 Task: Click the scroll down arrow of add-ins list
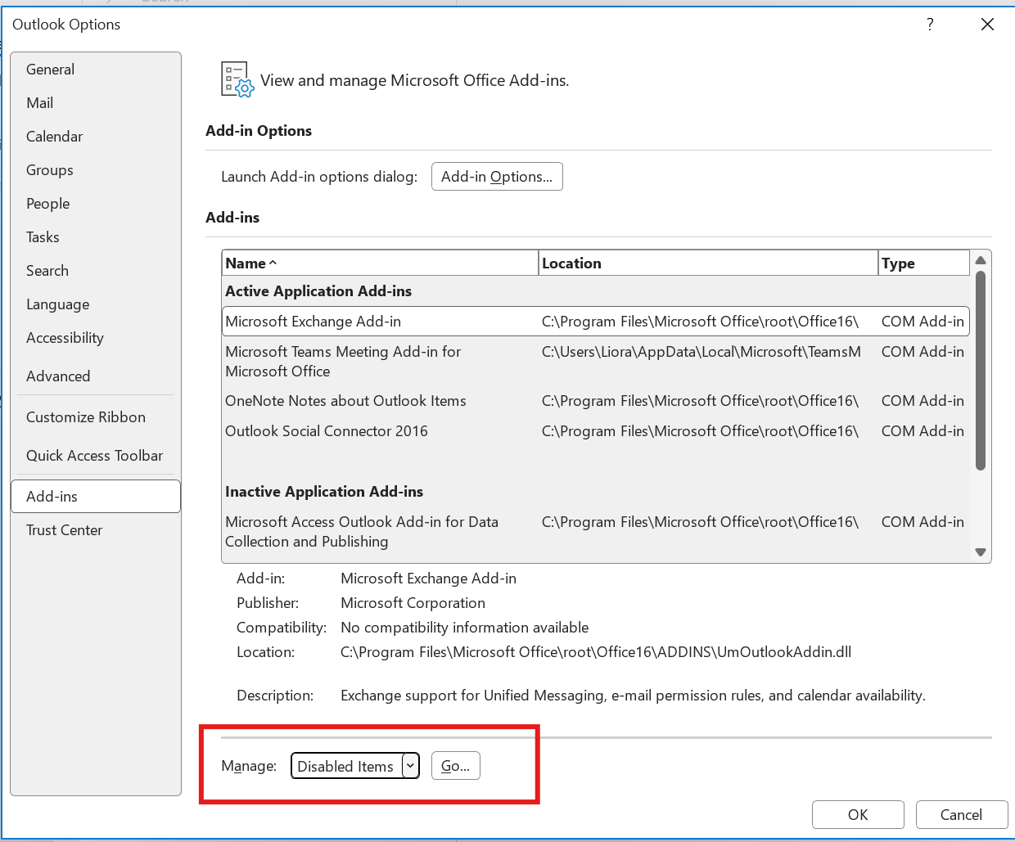[981, 552]
